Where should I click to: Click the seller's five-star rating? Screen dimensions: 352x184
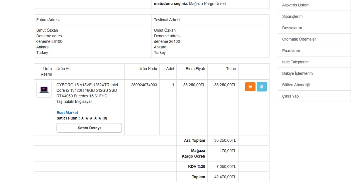click(x=91, y=118)
